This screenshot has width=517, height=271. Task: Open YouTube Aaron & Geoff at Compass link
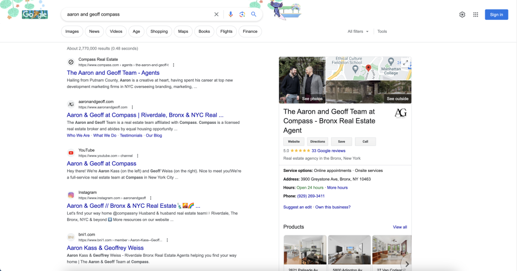(x=101, y=164)
